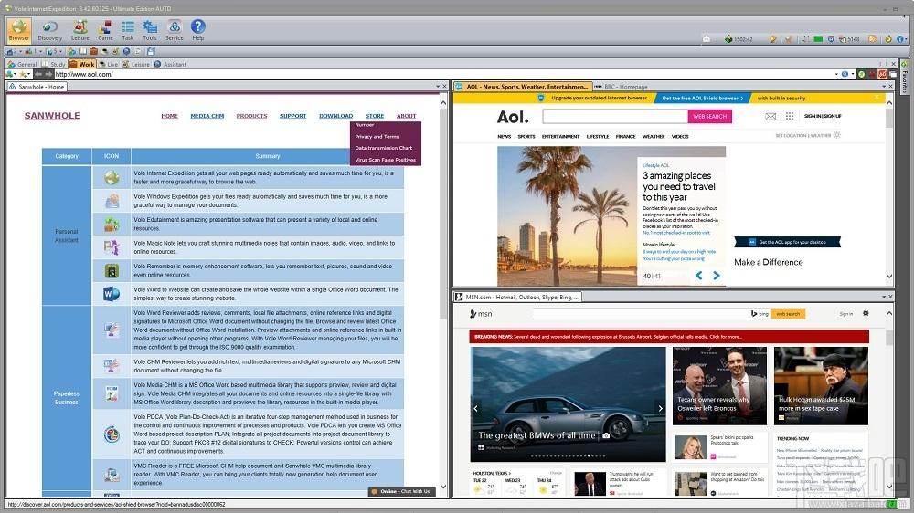Click the AOL WEB SEARCH button

[x=709, y=117]
